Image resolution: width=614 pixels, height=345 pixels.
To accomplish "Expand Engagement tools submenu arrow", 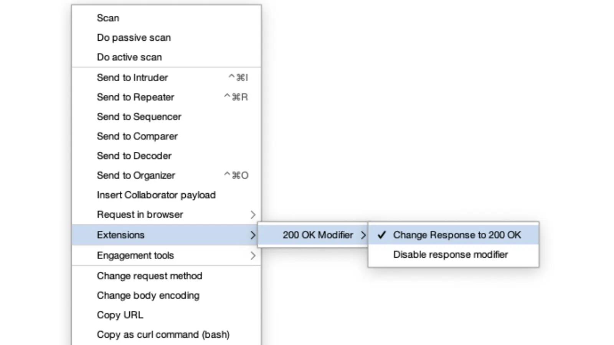I will tap(253, 255).
